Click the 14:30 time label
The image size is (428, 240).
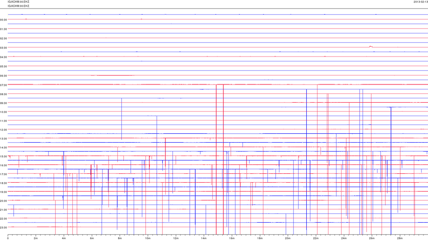[3, 148]
